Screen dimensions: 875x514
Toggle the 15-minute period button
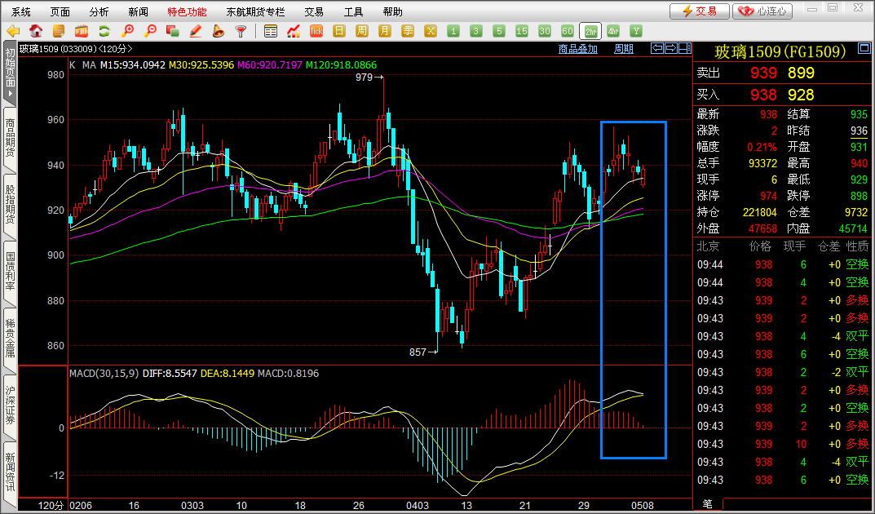pos(522,31)
